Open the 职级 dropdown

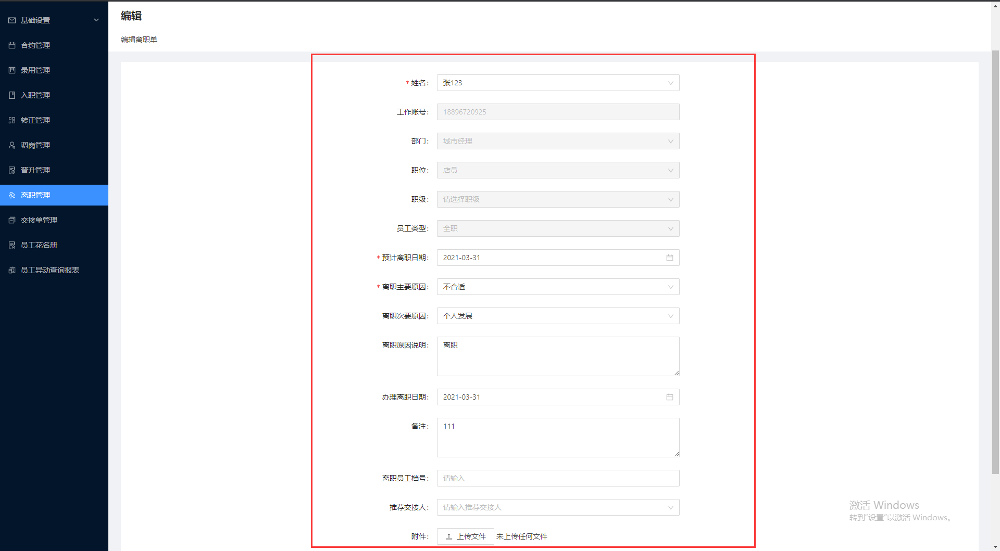click(558, 199)
